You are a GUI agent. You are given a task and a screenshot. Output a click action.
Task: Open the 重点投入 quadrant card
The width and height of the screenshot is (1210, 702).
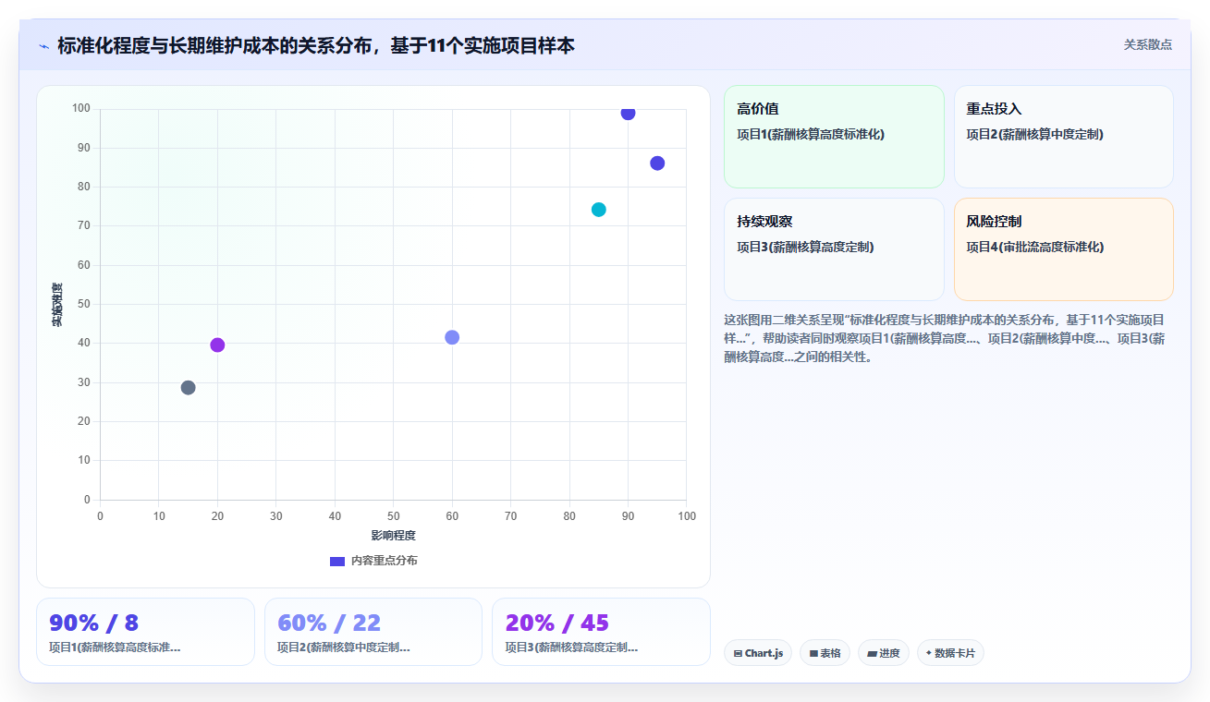coord(1063,137)
